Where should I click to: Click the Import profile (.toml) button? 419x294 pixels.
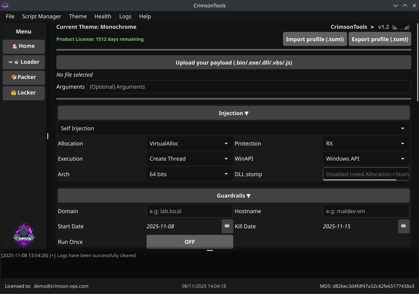(314, 39)
